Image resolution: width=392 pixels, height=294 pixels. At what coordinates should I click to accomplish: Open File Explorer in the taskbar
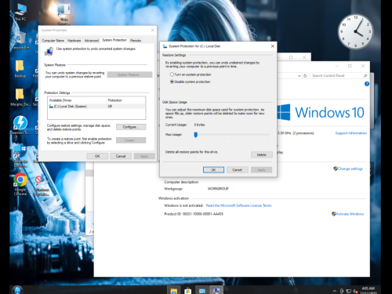pyautogui.click(x=174, y=290)
